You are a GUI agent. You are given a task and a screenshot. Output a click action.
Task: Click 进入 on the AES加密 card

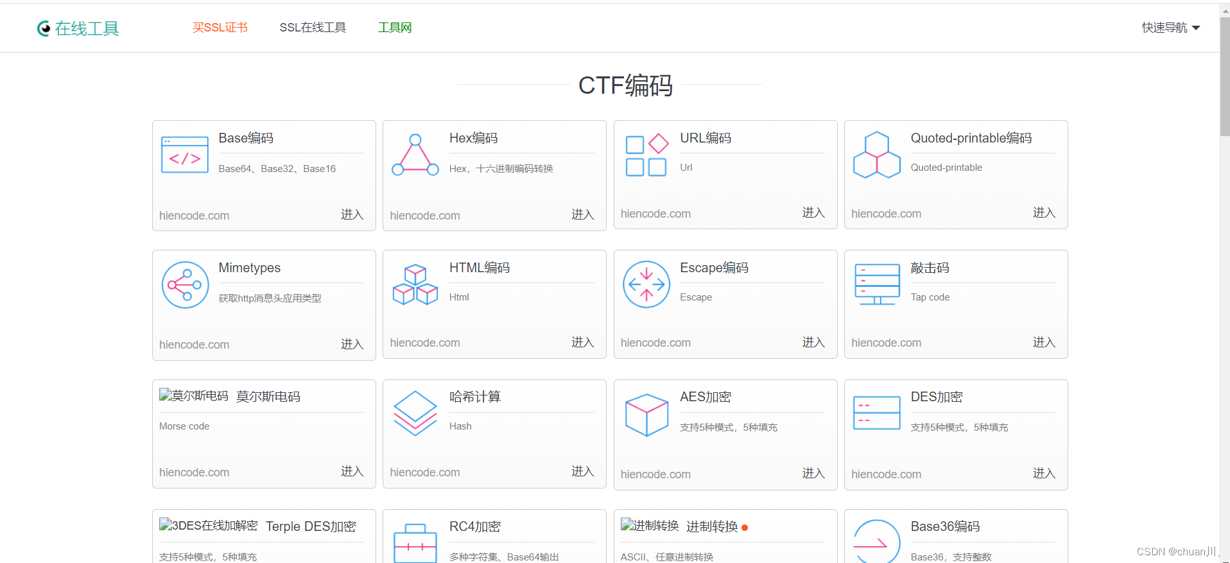point(813,473)
